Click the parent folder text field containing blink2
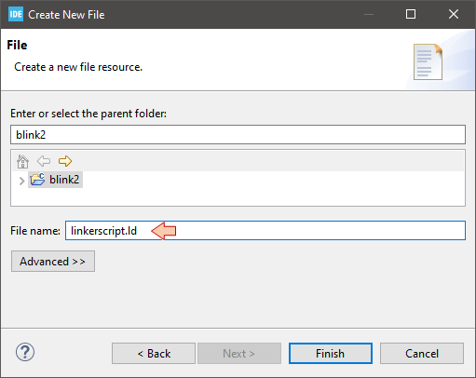The width and height of the screenshot is (476, 378). click(238, 135)
